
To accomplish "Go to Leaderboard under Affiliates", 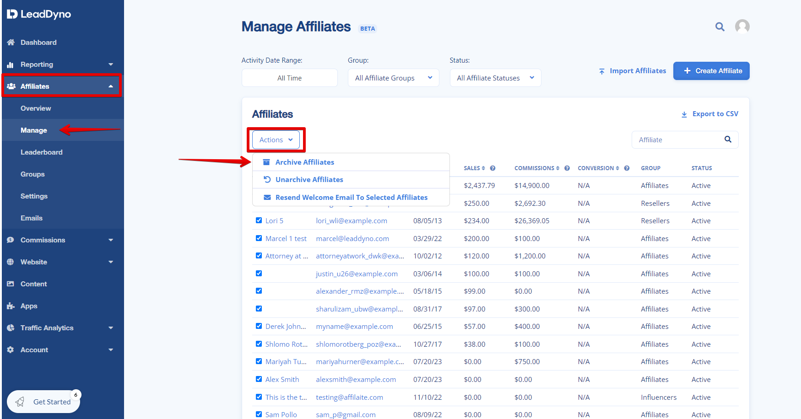I will point(42,152).
